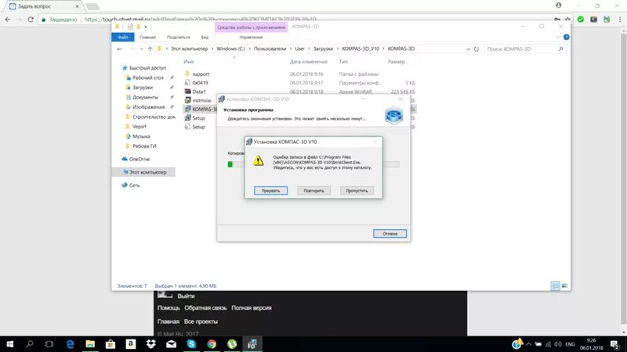Image resolution: width=627 pixels, height=352 pixels.
Task: Open Skype from taskbar
Action: click(191, 344)
